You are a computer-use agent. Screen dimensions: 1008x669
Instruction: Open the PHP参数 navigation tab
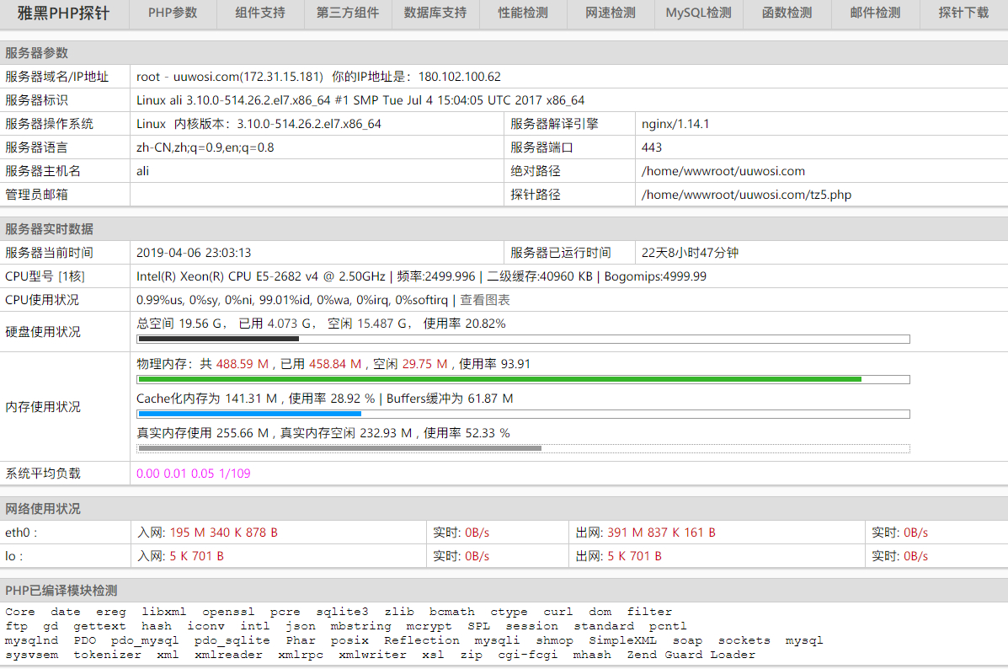click(x=173, y=13)
